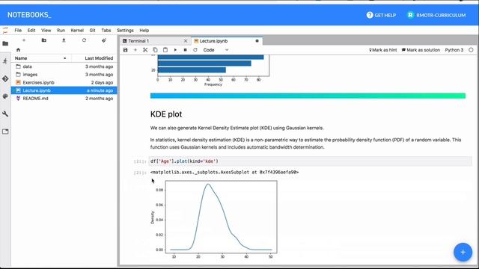
Task: Create a new folder in file browser
Action: pos(44,40)
